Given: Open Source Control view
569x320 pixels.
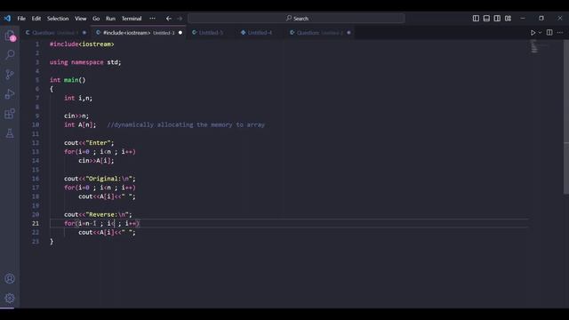Looking at the screenshot, I should [10, 75].
